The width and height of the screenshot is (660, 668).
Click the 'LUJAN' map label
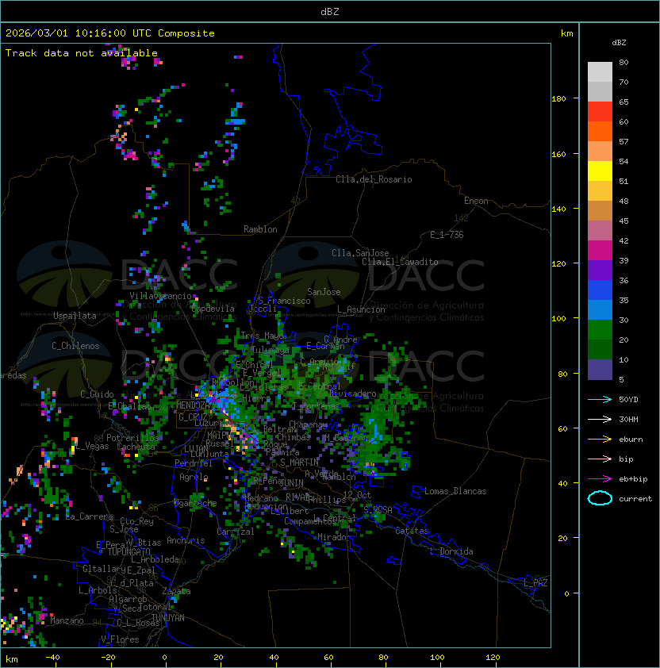(197, 449)
